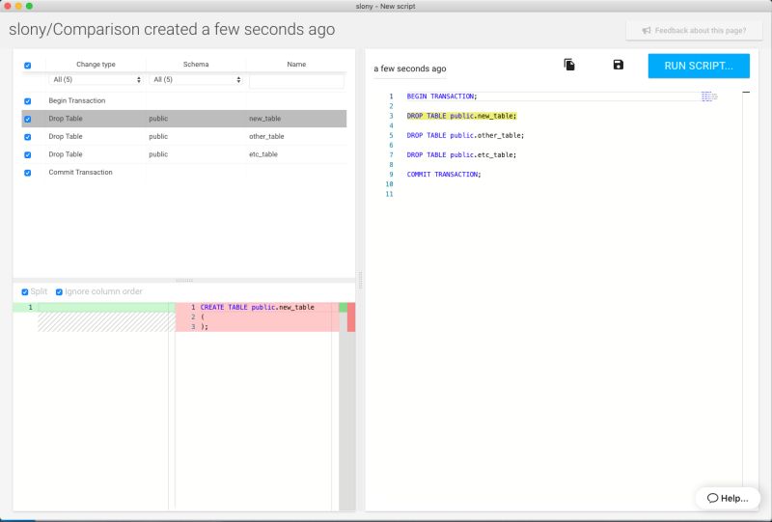Click the CREATE TABLE public.new_table diff line

257,307
